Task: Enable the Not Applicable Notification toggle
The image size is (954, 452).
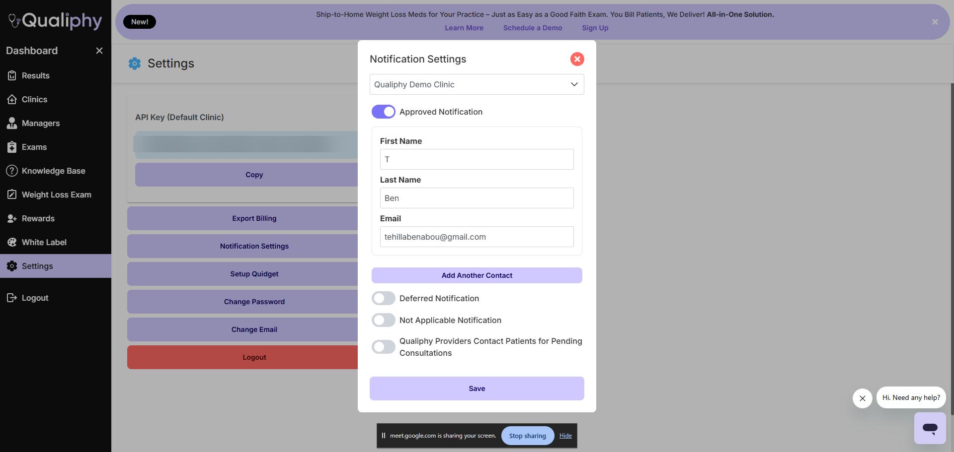Action: coord(384,320)
